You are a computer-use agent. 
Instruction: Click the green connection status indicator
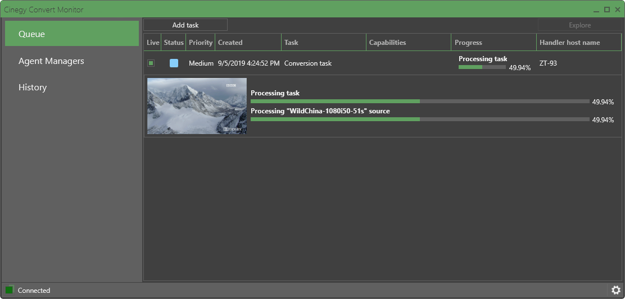(9, 290)
